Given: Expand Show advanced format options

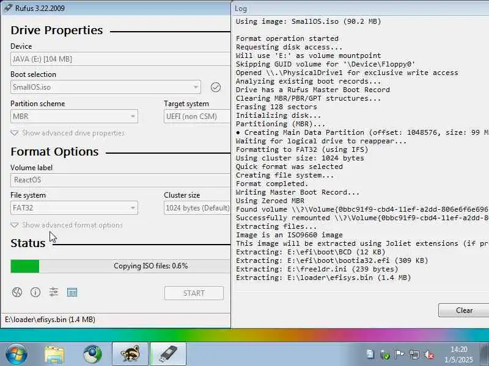Looking at the screenshot, I should point(67,225).
